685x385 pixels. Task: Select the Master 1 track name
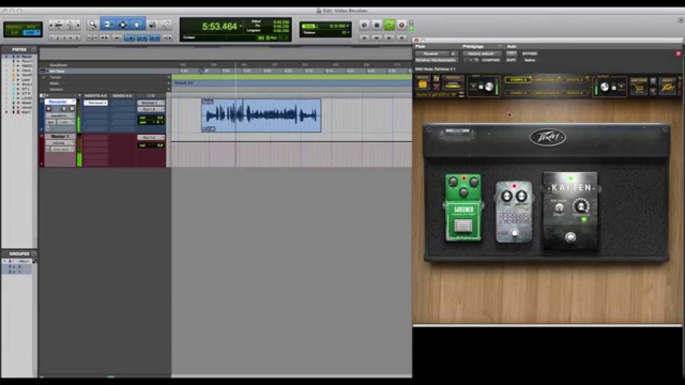[x=60, y=136]
